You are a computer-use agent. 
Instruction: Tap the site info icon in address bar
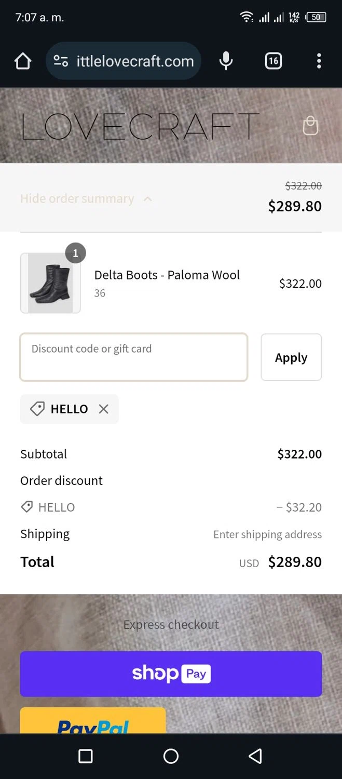tap(61, 61)
